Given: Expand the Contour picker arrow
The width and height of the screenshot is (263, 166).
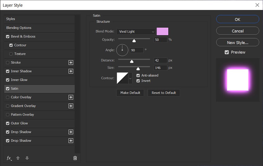Looking at the screenshot, I should pyautogui.click(x=130, y=78).
